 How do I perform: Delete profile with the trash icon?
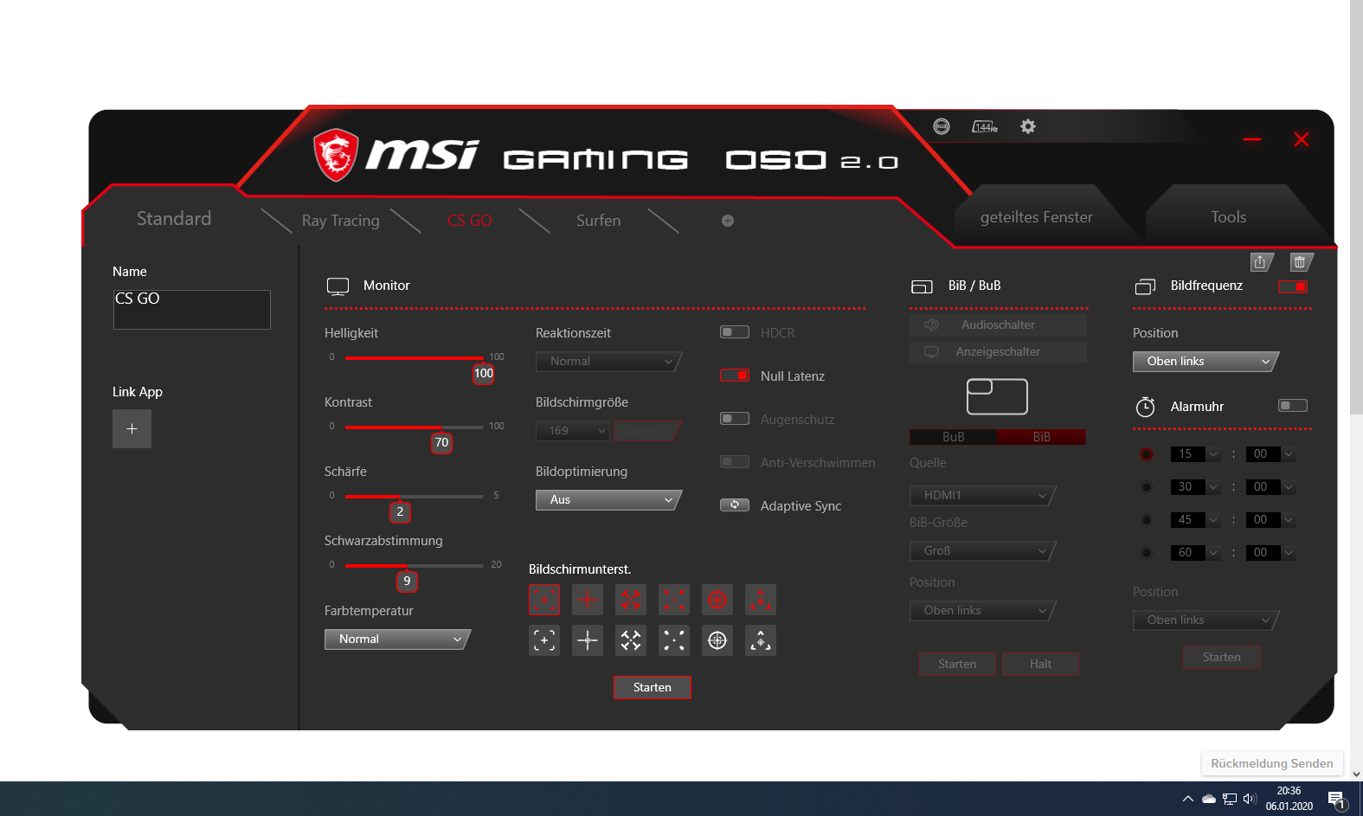(1300, 262)
